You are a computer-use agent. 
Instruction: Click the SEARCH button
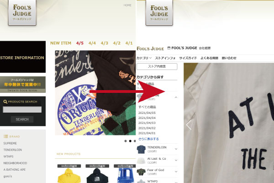(22, 119)
